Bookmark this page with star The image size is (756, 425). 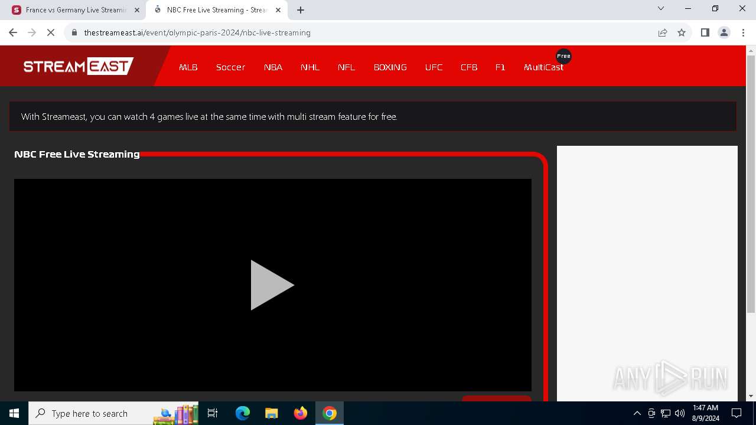pos(682,32)
